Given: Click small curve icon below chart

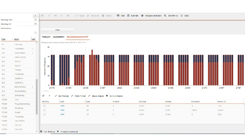Looking at the screenshot, I should point(45,91).
